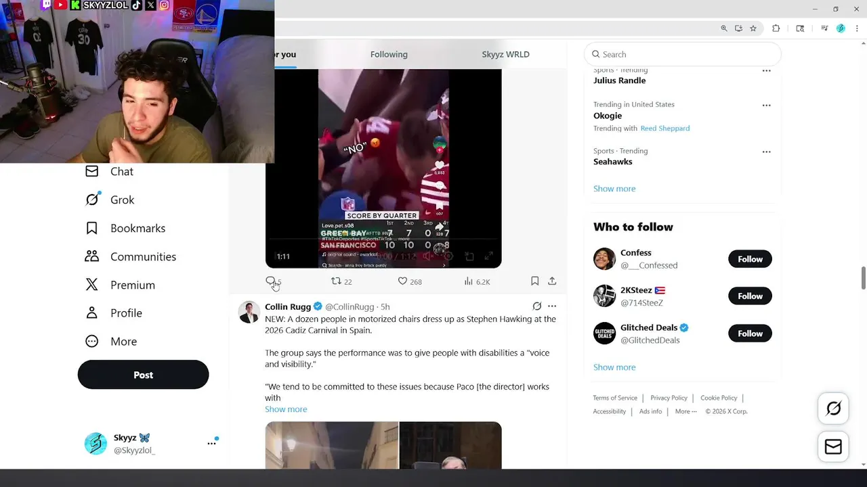Click the football game video
Screen dimensions: 867x487
383,168
